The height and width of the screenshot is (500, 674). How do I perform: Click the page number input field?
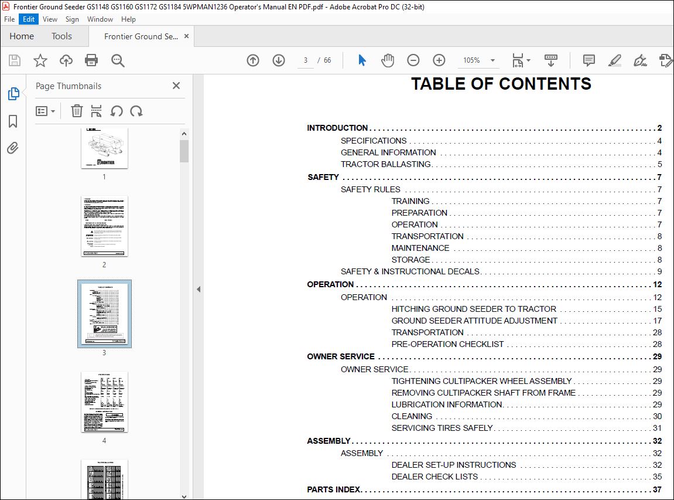(x=306, y=60)
